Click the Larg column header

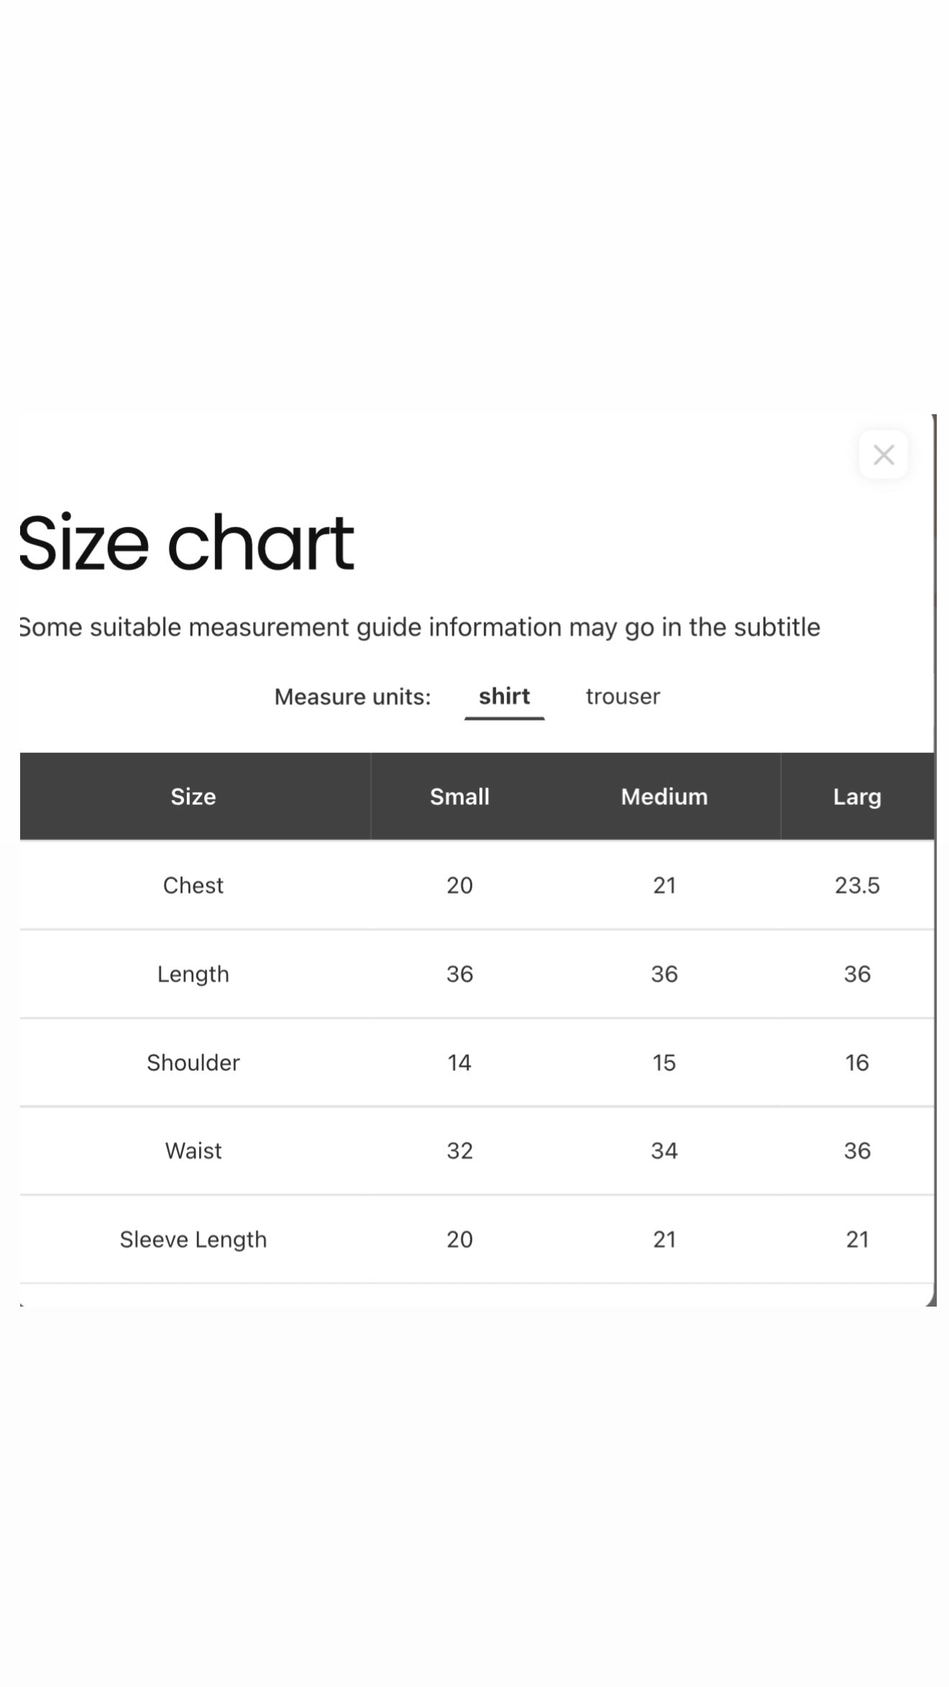(x=857, y=797)
